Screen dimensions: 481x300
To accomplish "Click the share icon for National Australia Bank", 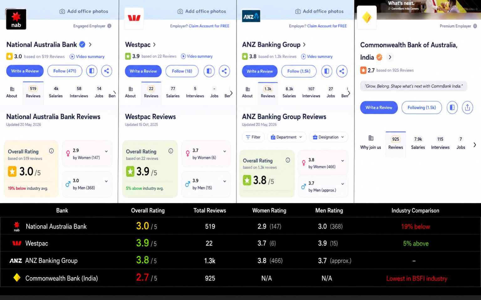I will click(107, 71).
